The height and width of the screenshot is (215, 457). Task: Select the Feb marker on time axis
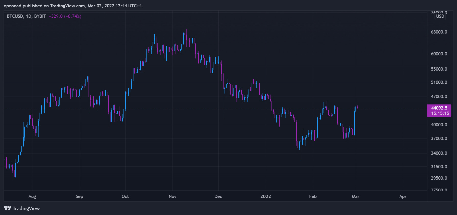click(x=313, y=196)
